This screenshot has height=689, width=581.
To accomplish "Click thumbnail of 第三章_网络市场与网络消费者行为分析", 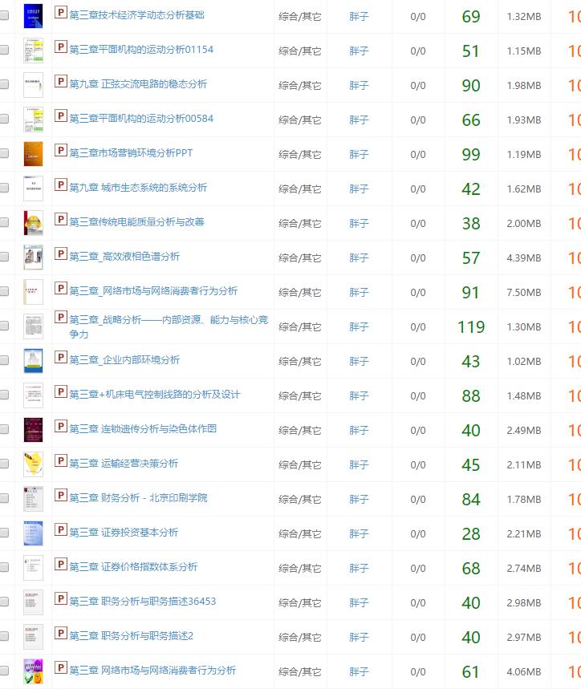I will [33, 292].
